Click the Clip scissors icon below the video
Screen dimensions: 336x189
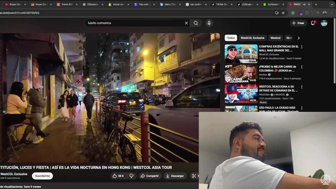194,176
